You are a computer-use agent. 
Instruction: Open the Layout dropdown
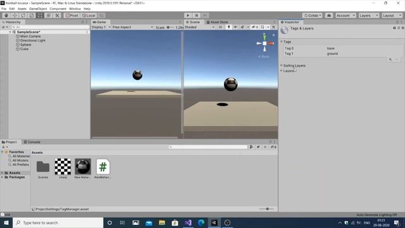click(x=392, y=15)
